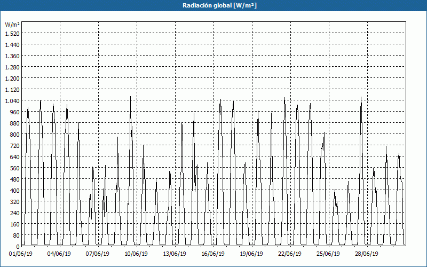The height and width of the screenshot is (267, 427).
Task: Click the 800 y-axis label
Action: click(14, 135)
